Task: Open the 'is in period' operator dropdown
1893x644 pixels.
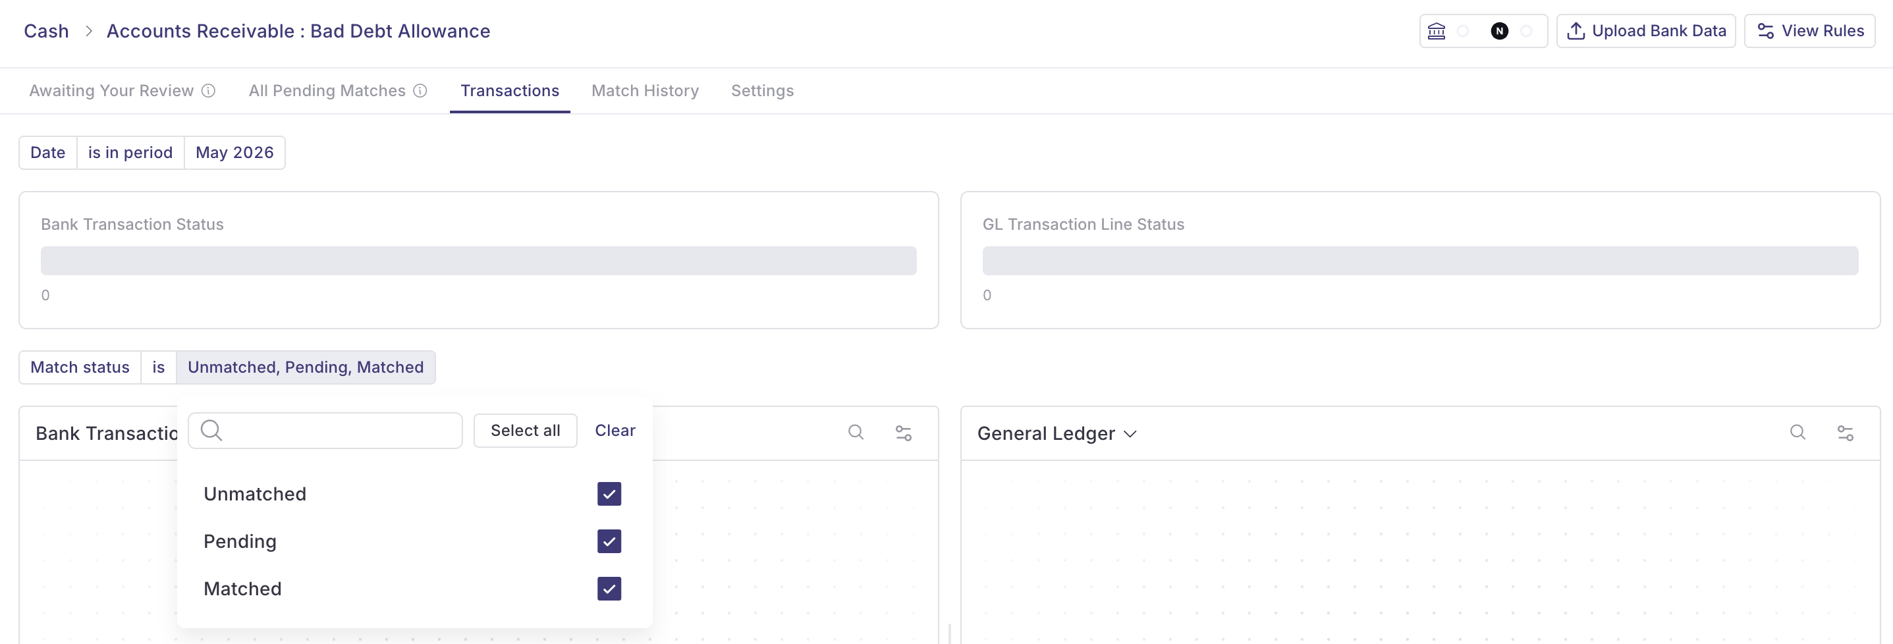Action: pyautogui.click(x=130, y=153)
